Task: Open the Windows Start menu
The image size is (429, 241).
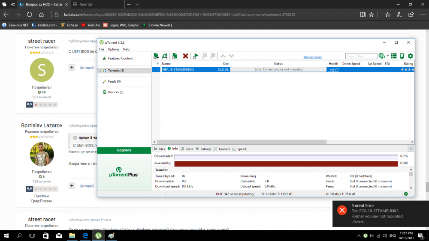Action: (x=6, y=235)
